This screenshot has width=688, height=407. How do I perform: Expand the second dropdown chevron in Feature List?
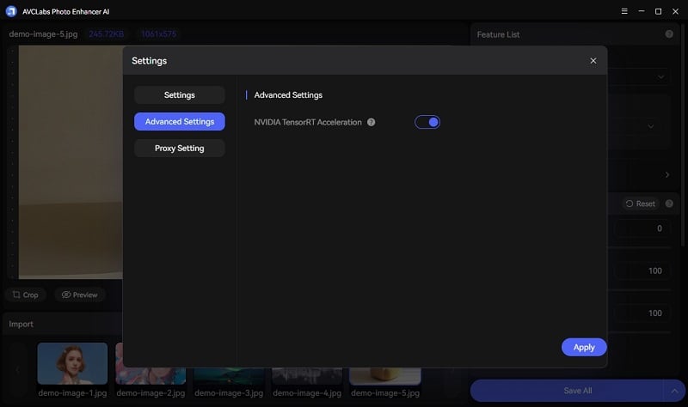(x=651, y=126)
